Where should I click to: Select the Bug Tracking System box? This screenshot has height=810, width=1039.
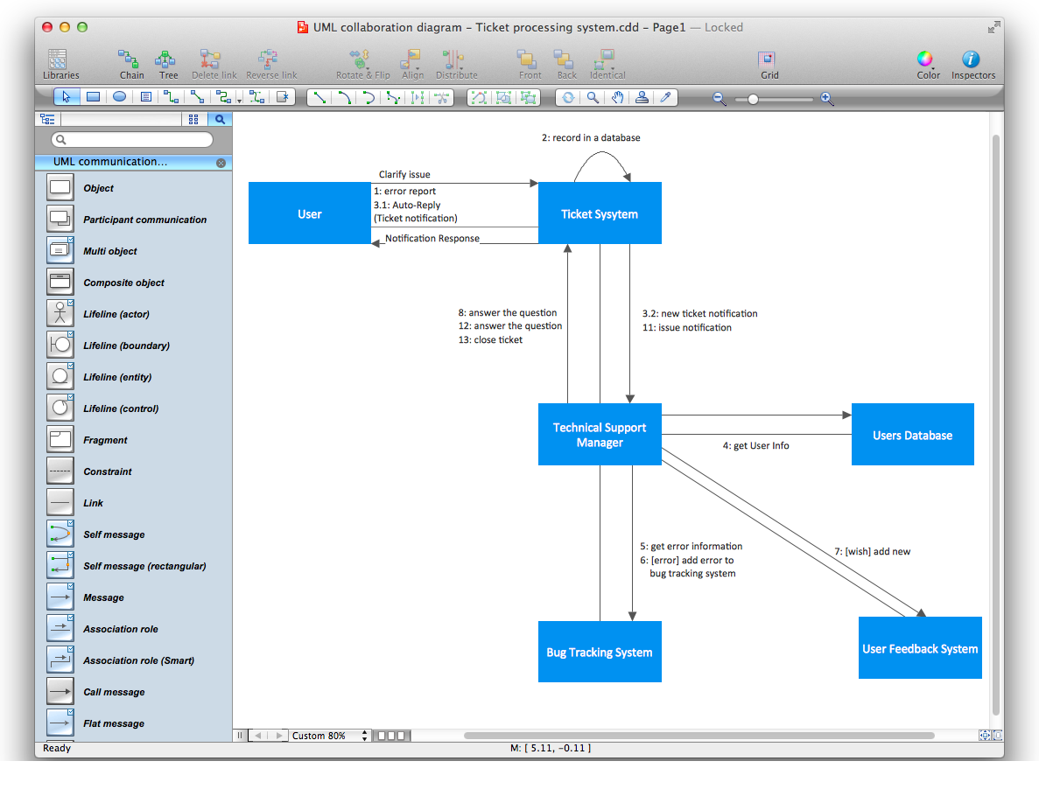[600, 652]
